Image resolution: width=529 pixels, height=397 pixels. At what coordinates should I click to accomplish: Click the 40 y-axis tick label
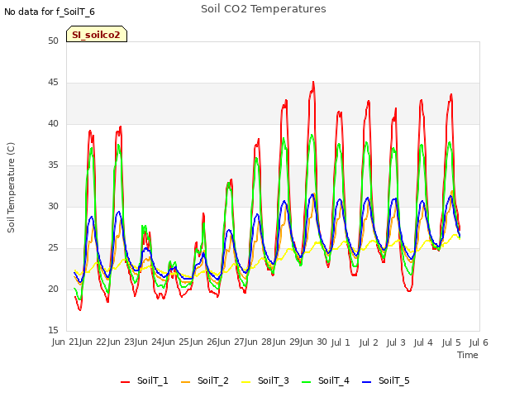coord(53,124)
